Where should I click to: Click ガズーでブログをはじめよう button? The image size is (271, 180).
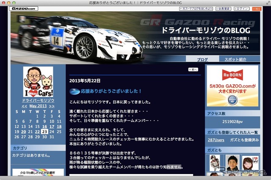point(196,8)
